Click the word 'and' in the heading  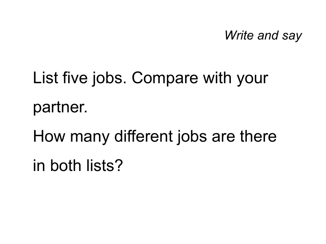268,35
